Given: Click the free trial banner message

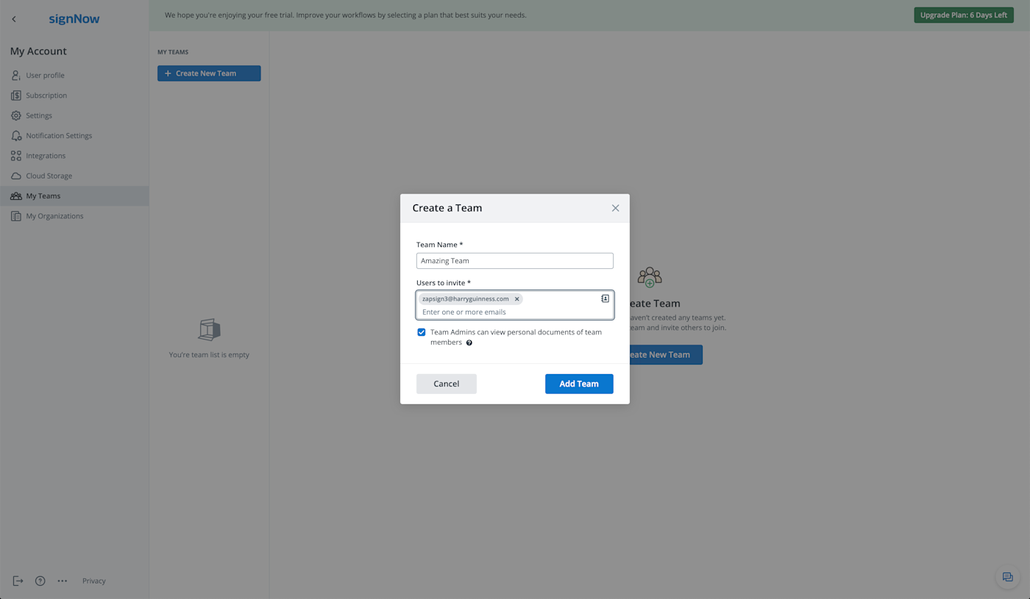Looking at the screenshot, I should pyautogui.click(x=346, y=15).
